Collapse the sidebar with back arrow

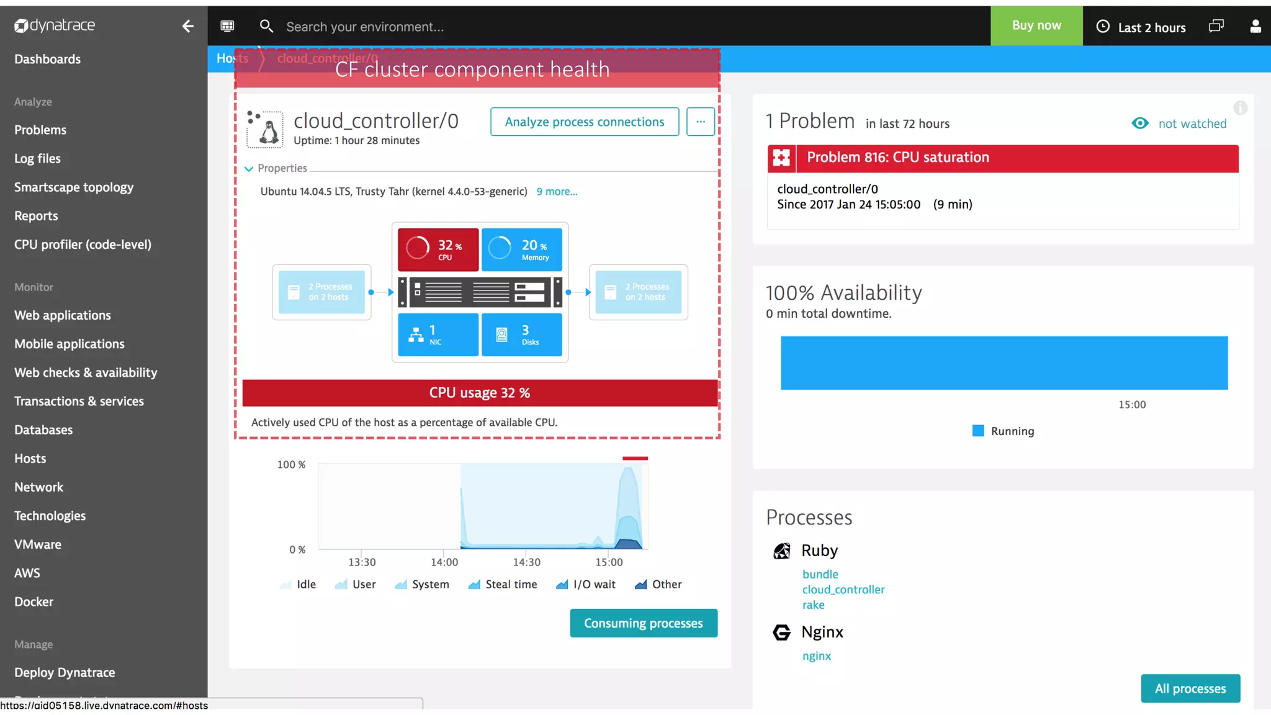187,26
